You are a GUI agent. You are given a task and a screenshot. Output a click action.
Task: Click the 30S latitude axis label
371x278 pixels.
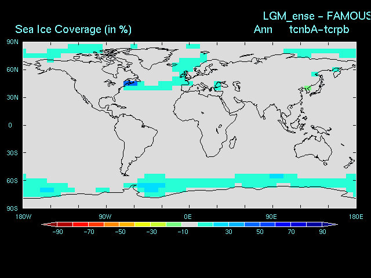[13, 153]
